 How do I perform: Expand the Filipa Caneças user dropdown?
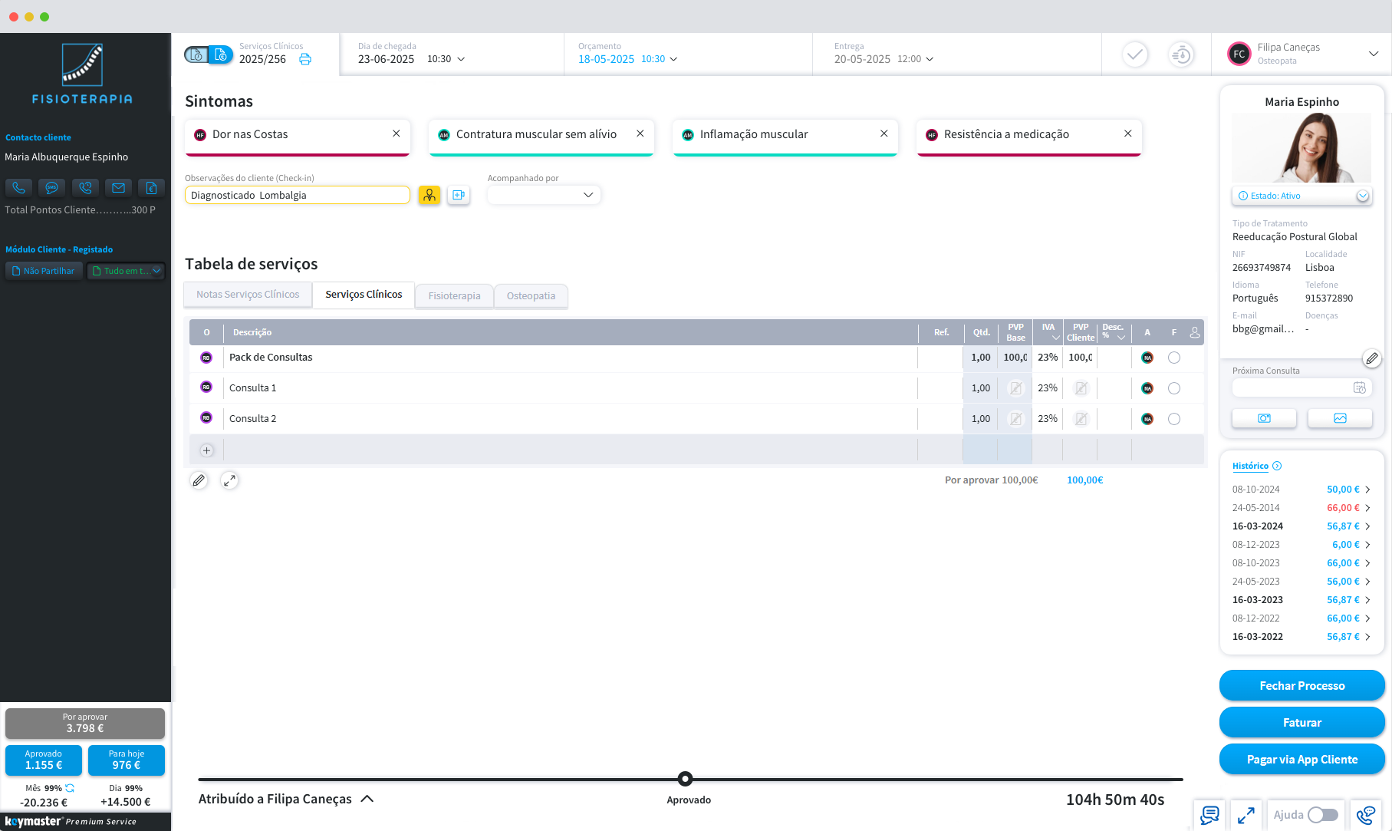coord(1373,54)
